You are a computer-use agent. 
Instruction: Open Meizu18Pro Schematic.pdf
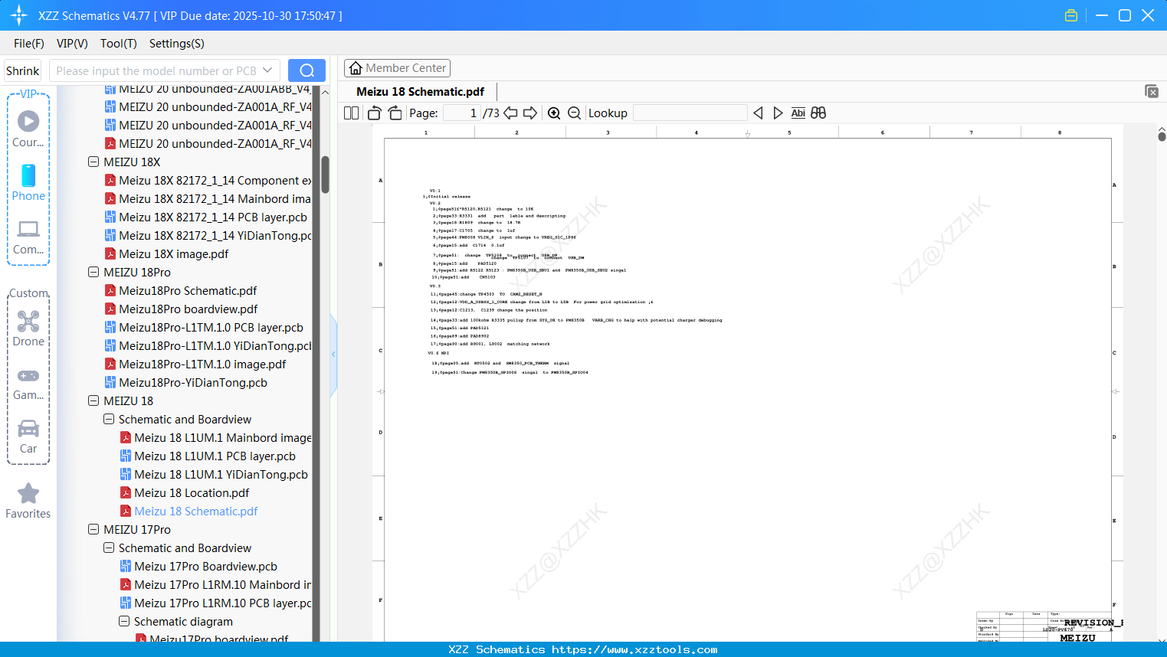[180, 291]
